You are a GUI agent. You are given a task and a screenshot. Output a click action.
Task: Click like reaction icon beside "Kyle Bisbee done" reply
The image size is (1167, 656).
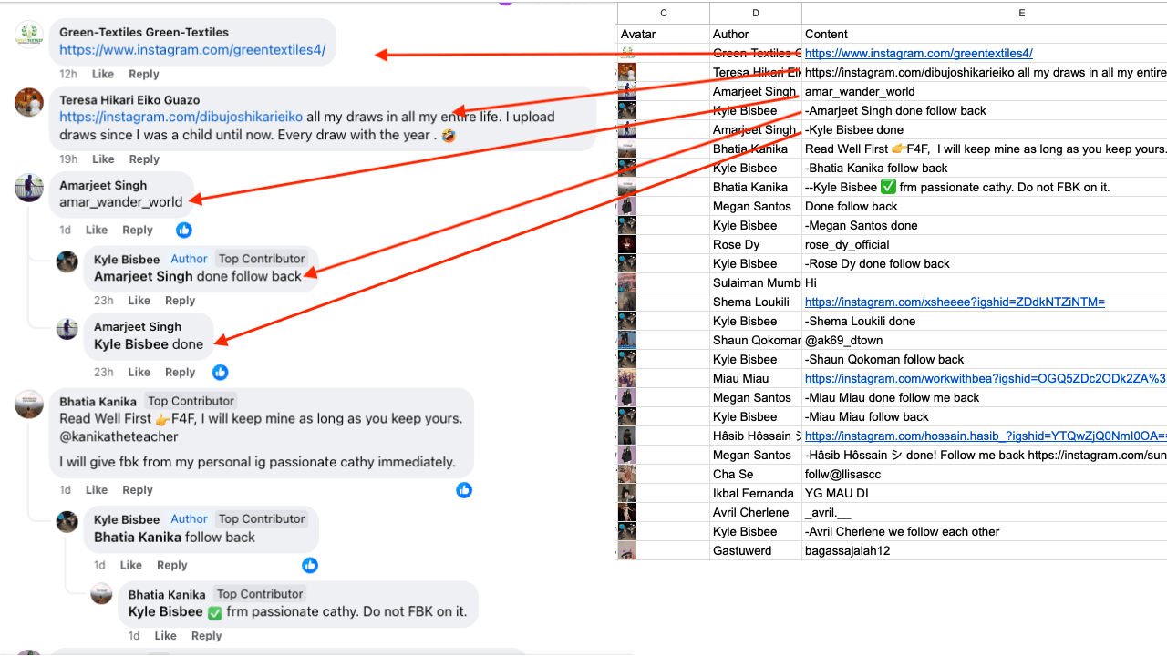(x=220, y=372)
